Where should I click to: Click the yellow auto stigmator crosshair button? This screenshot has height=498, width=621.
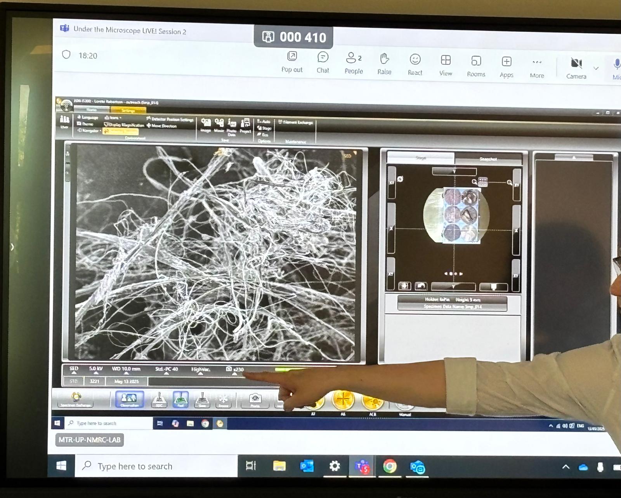click(x=343, y=400)
